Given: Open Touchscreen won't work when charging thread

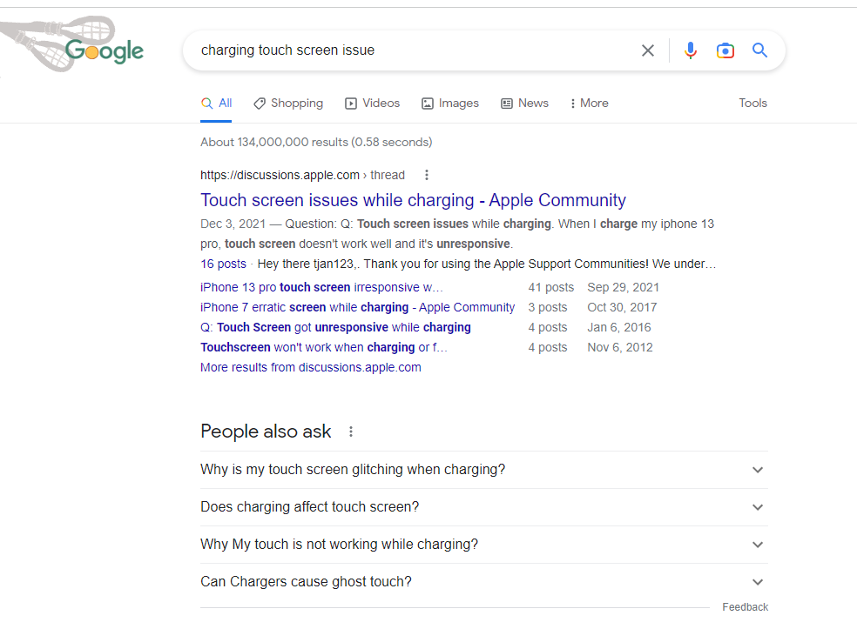Looking at the screenshot, I should pyautogui.click(x=324, y=347).
